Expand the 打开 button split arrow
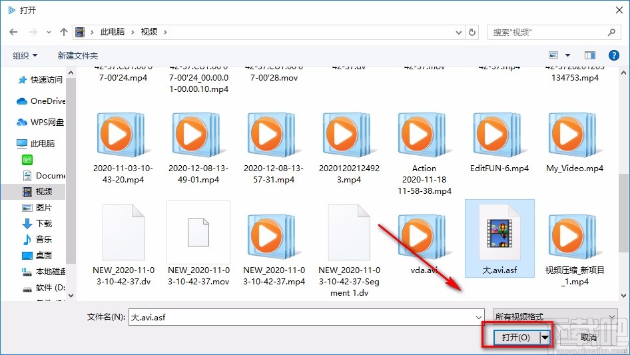This screenshot has width=630, height=355. coord(545,337)
